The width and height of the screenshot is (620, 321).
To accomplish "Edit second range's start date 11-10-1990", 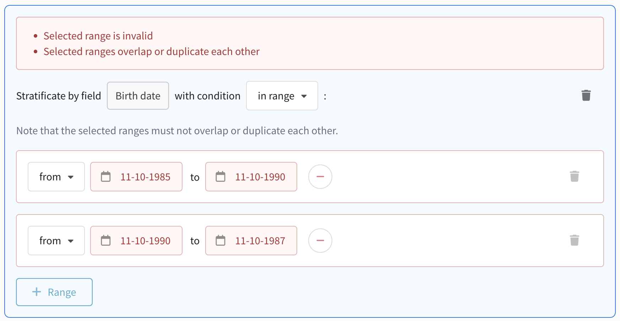I will [x=145, y=241].
